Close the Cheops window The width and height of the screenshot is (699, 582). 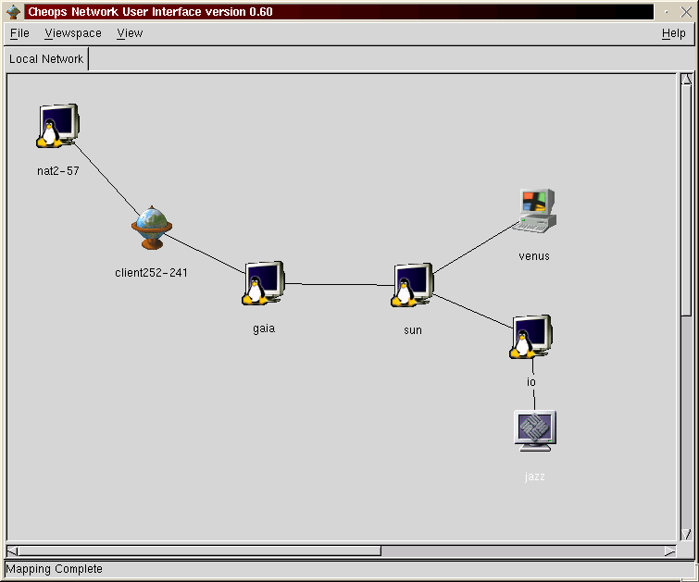(686, 12)
